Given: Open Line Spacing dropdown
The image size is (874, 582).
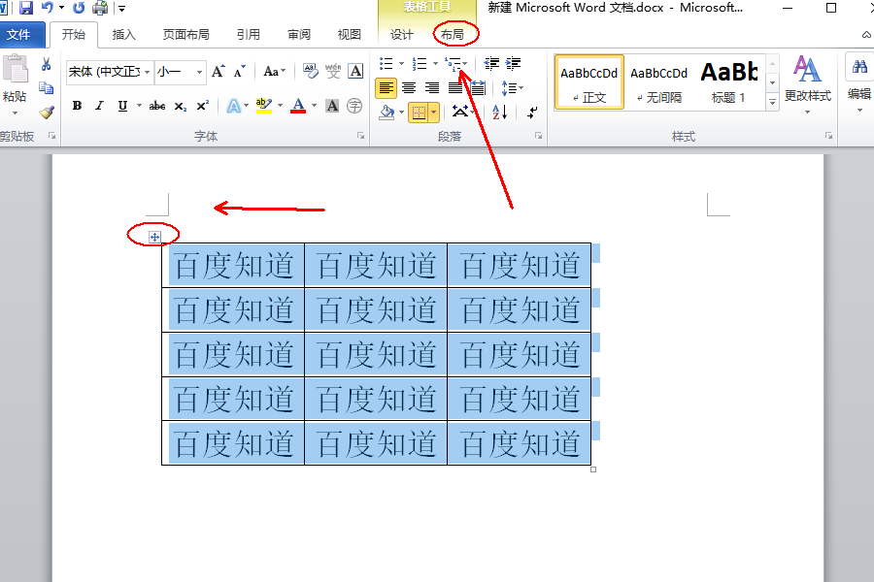Looking at the screenshot, I should [512, 88].
